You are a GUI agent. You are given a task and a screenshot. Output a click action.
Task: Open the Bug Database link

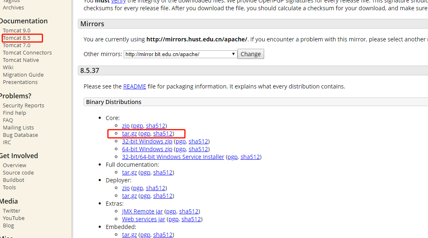coord(20,135)
